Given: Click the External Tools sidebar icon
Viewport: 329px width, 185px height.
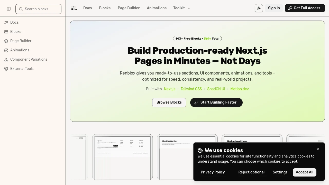Looking at the screenshot, I should pyautogui.click(x=6, y=69).
